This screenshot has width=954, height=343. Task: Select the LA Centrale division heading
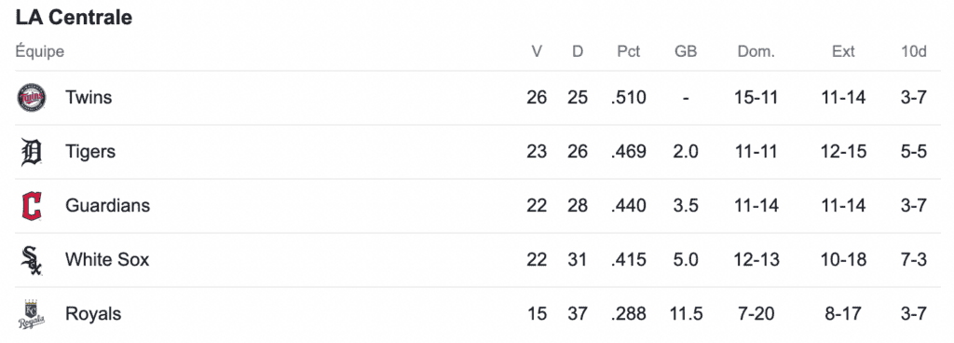(x=74, y=18)
